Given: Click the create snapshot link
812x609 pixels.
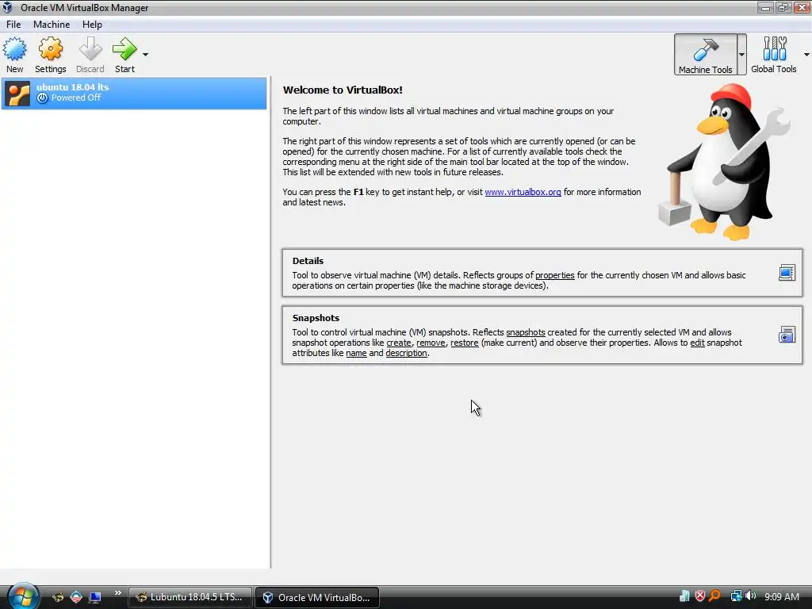Looking at the screenshot, I should click(x=399, y=343).
